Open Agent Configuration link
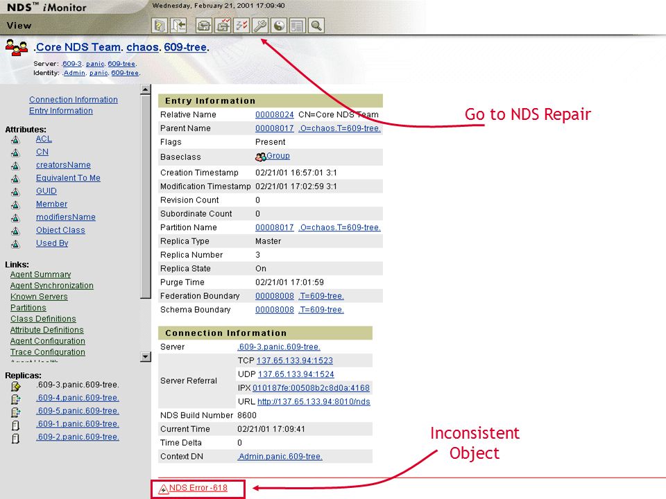The image size is (666, 499). [x=48, y=341]
